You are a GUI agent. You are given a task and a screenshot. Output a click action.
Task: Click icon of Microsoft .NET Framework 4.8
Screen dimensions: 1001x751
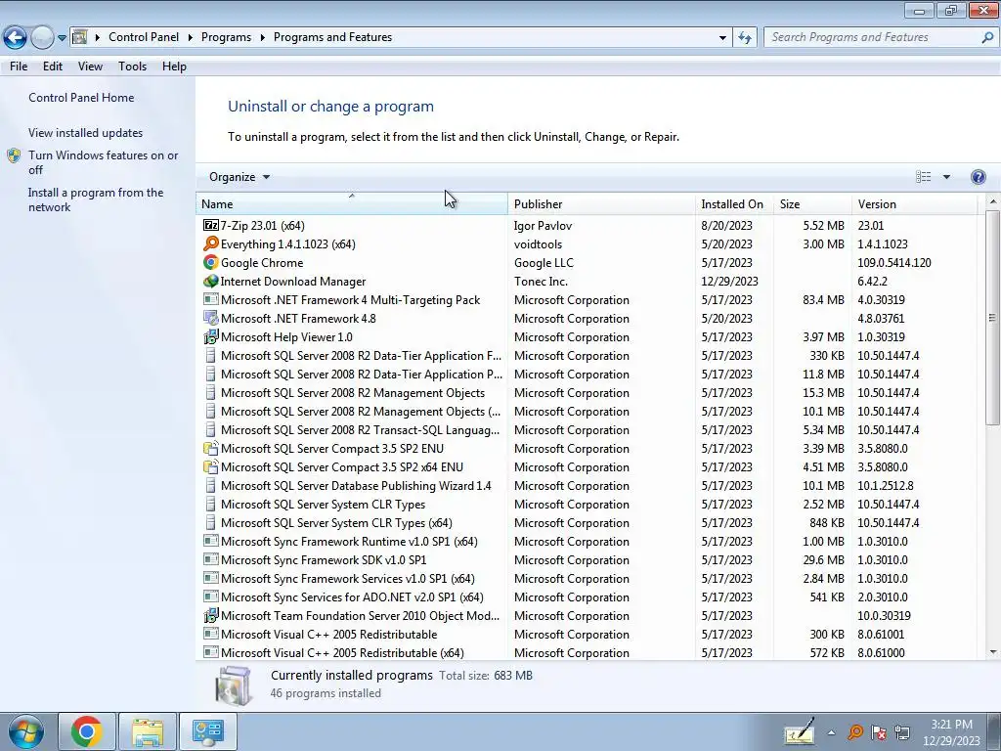coord(211,318)
